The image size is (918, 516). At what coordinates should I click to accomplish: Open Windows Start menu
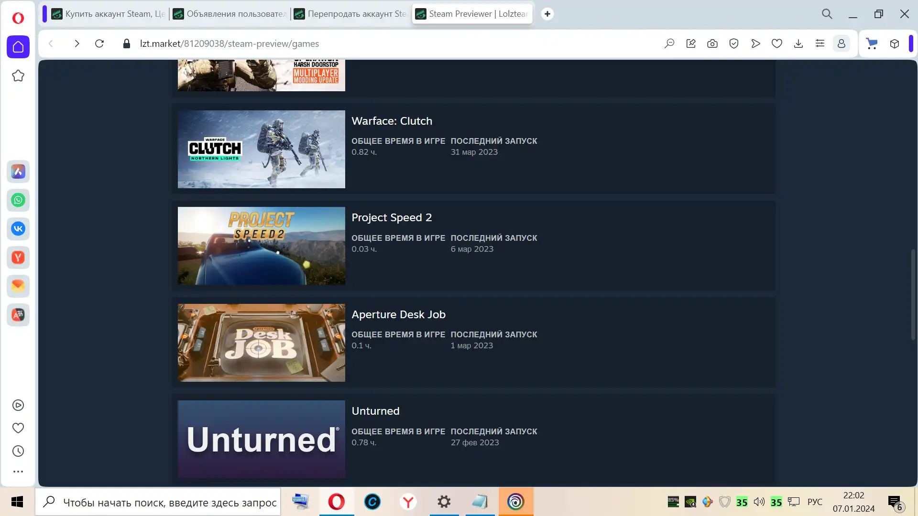pyautogui.click(x=17, y=502)
